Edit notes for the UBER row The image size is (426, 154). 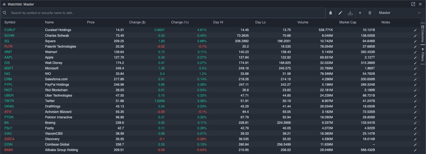tap(415, 96)
